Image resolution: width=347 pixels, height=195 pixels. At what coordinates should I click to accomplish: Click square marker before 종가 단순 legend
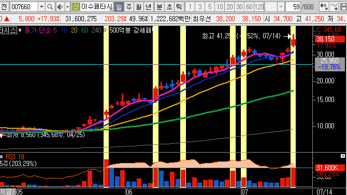[x=20, y=30]
